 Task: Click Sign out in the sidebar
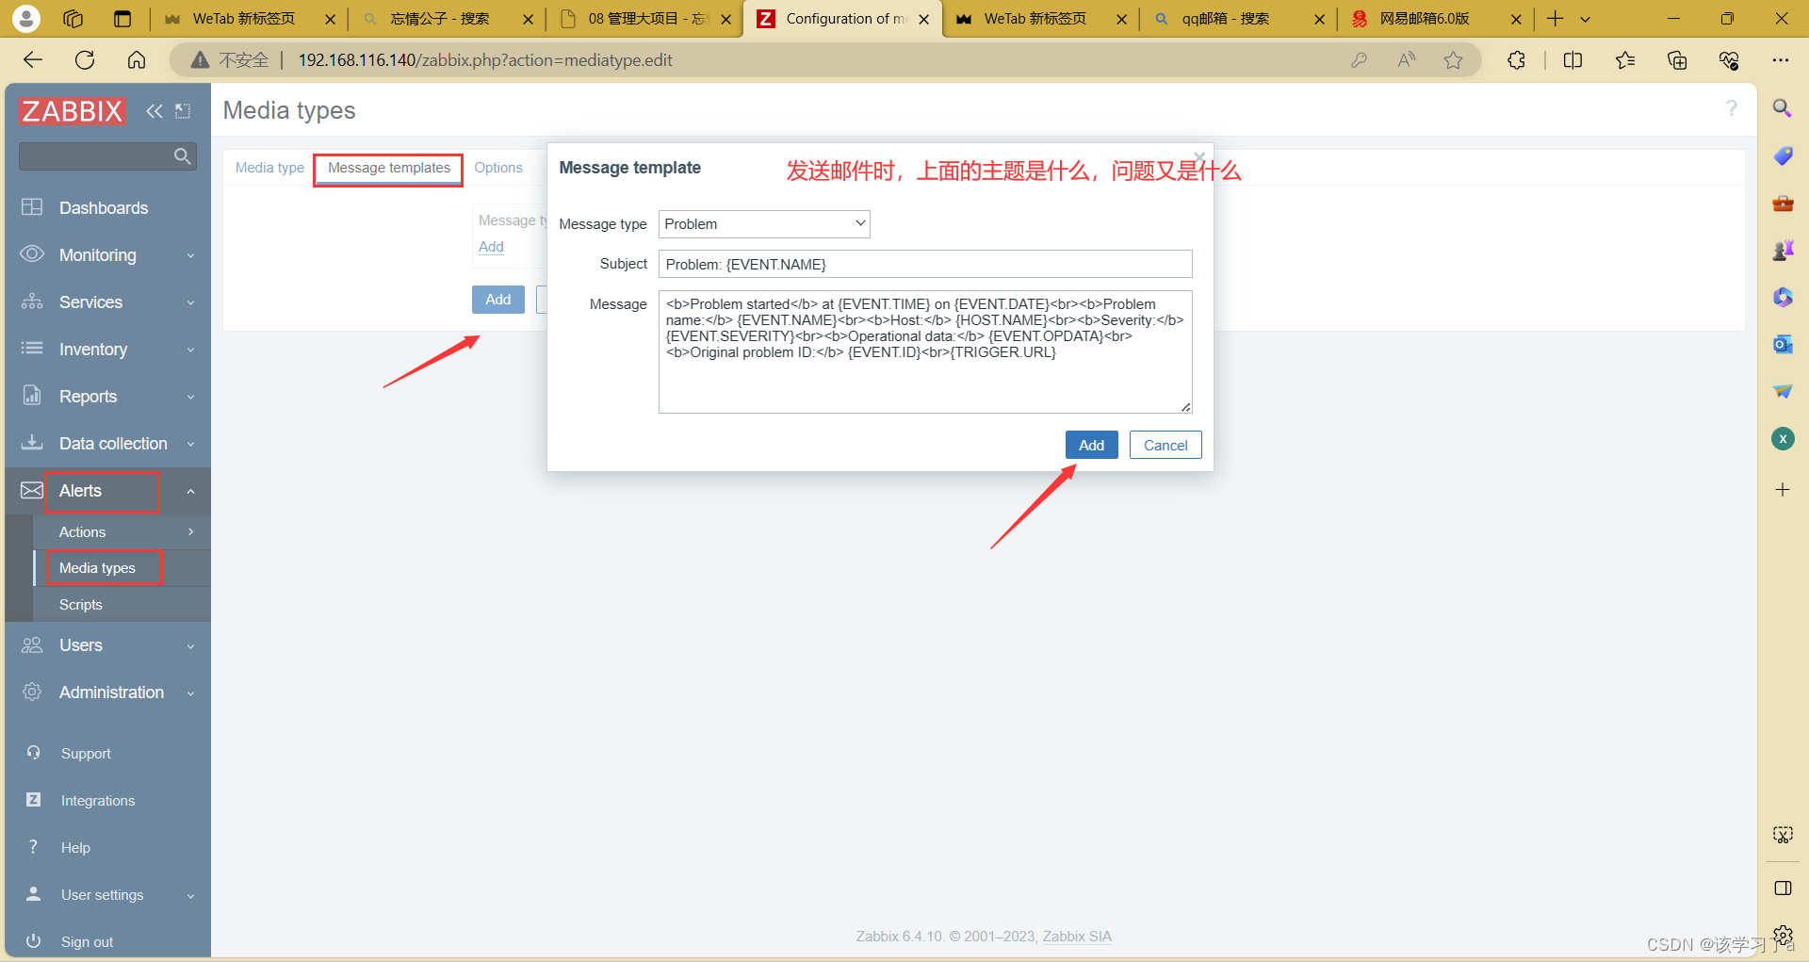(87, 942)
